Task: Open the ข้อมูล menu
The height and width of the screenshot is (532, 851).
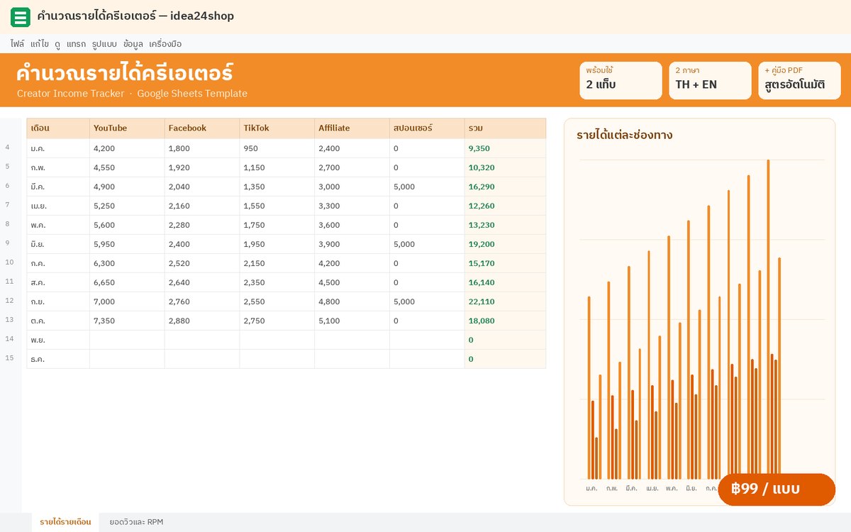Action: pyautogui.click(x=133, y=44)
